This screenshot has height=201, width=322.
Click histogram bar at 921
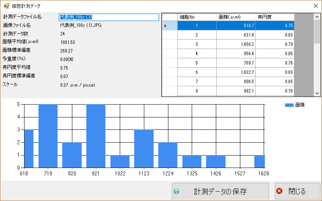click(96, 136)
